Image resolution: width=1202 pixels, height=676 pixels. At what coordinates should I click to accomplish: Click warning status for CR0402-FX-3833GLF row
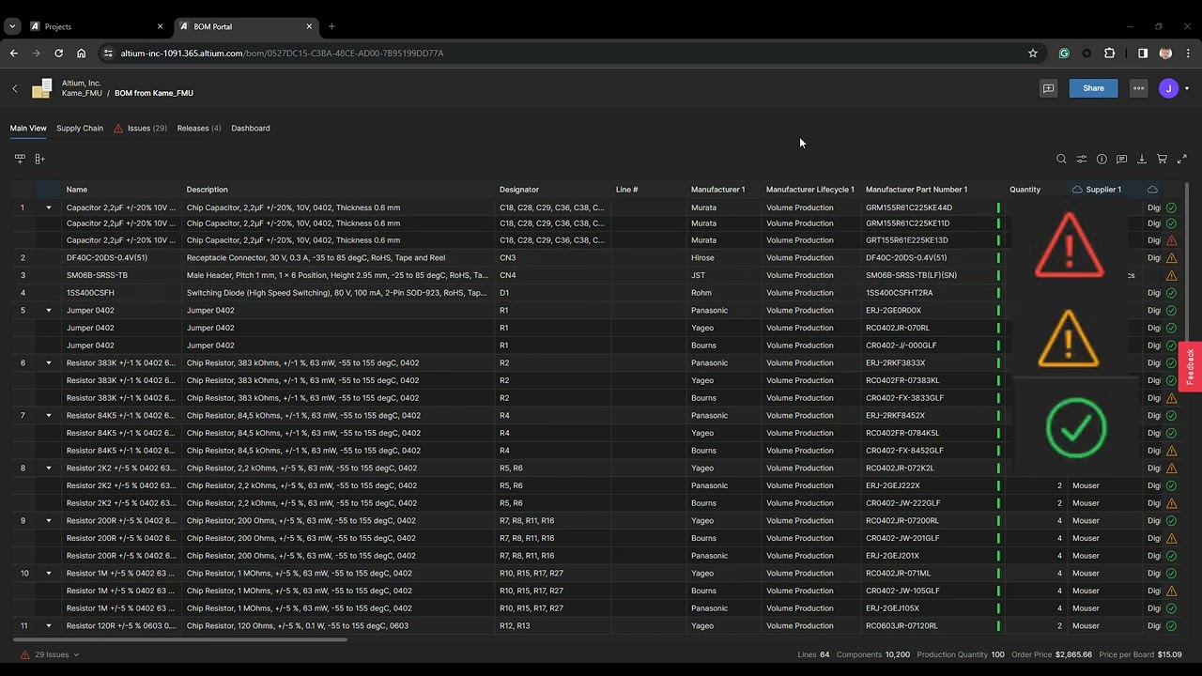pos(1171,398)
